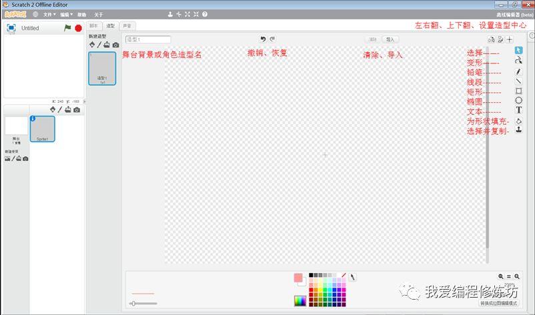
Task: Open the language globe menu
Action: tap(35, 14)
